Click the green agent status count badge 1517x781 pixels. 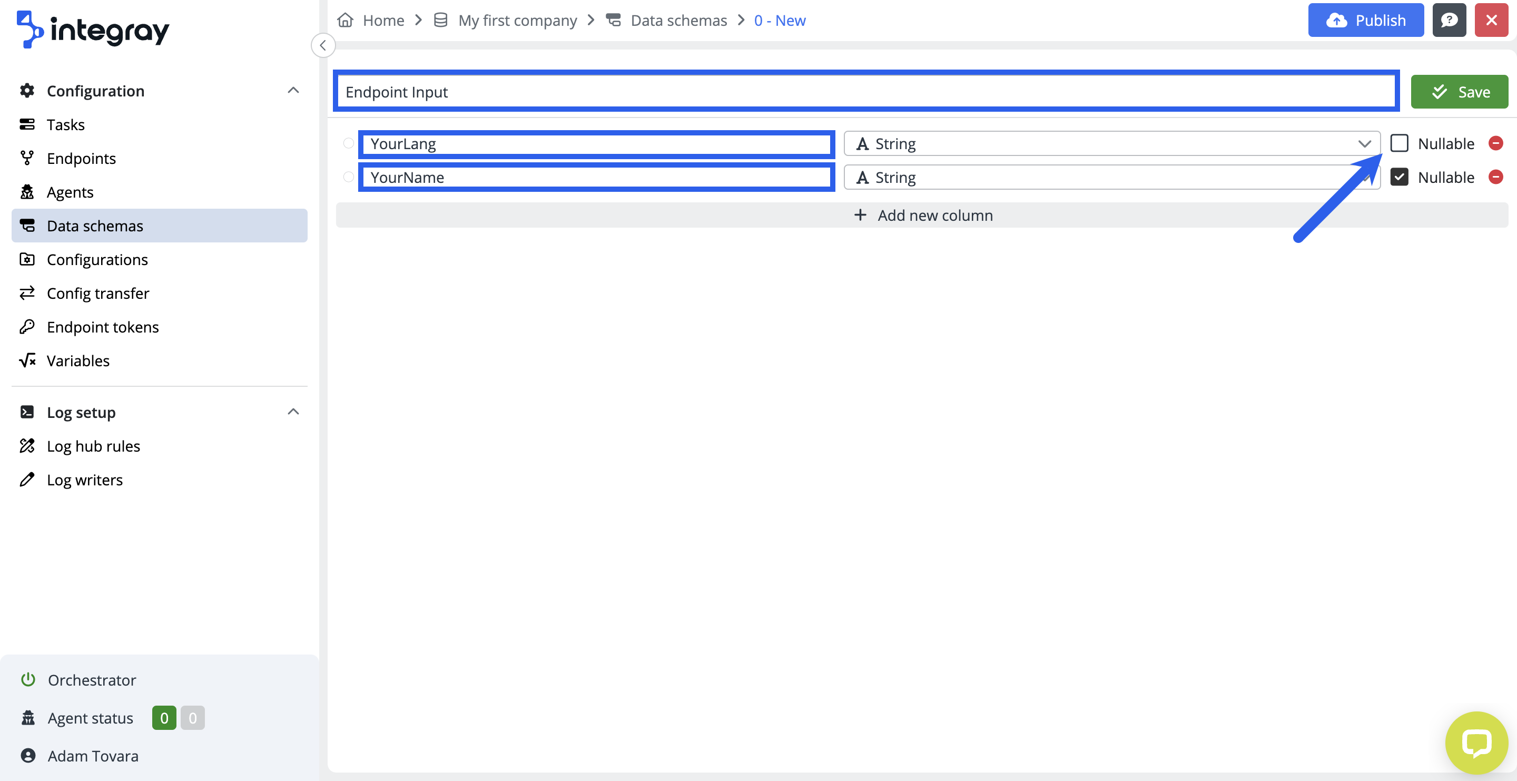click(164, 717)
